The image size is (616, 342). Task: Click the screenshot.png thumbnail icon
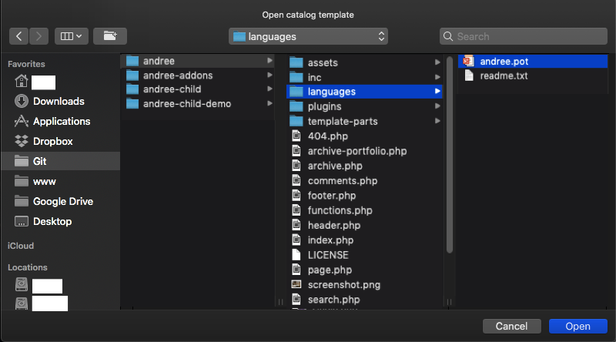point(296,284)
